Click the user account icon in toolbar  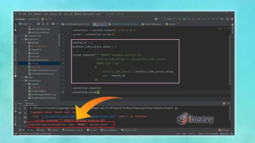click(x=157, y=19)
